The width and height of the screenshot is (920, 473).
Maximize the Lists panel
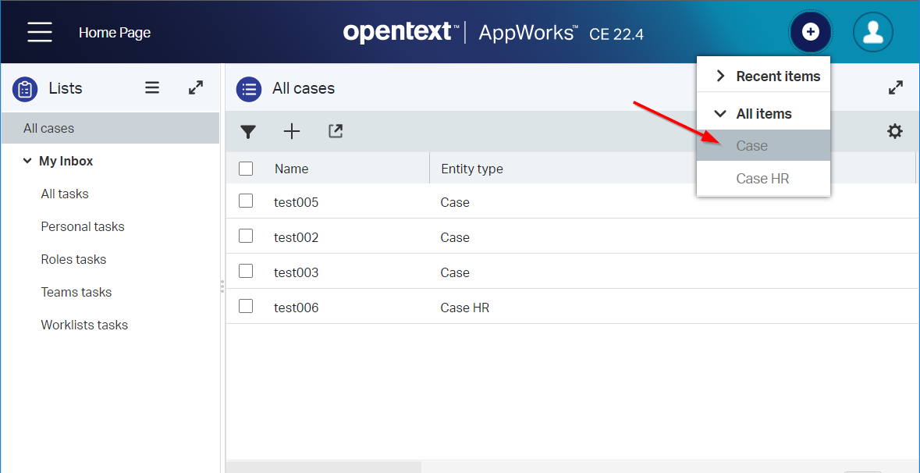coord(196,88)
